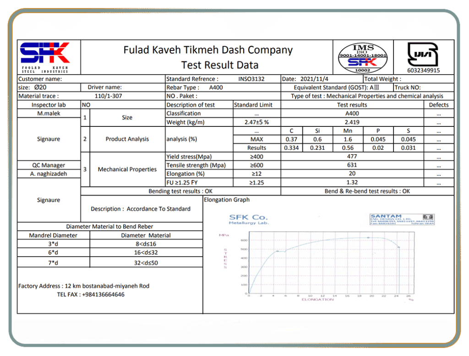Click the Customer name field
Screen dimensions: 469x356
[91, 79]
